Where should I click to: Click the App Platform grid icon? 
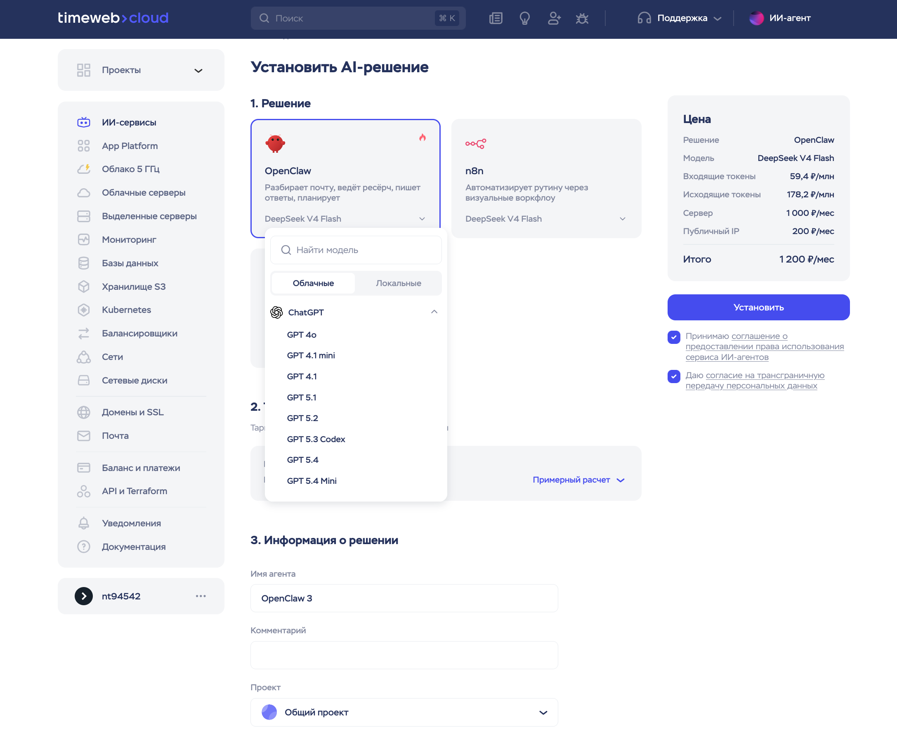(x=84, y=146)
